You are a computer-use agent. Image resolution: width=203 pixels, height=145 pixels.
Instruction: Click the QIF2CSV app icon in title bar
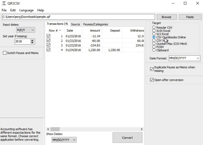coord(4,3)
